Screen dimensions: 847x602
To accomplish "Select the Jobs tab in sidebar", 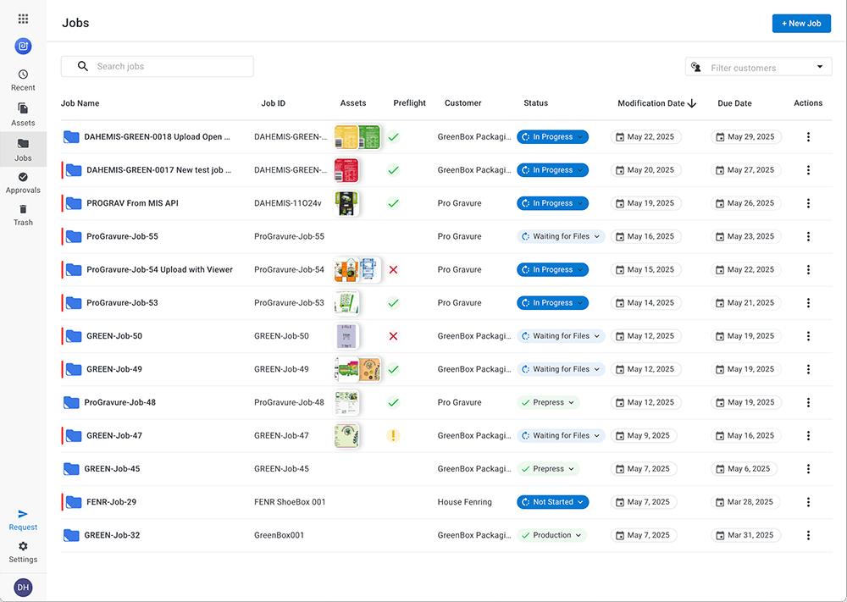I will pos(23,148).
